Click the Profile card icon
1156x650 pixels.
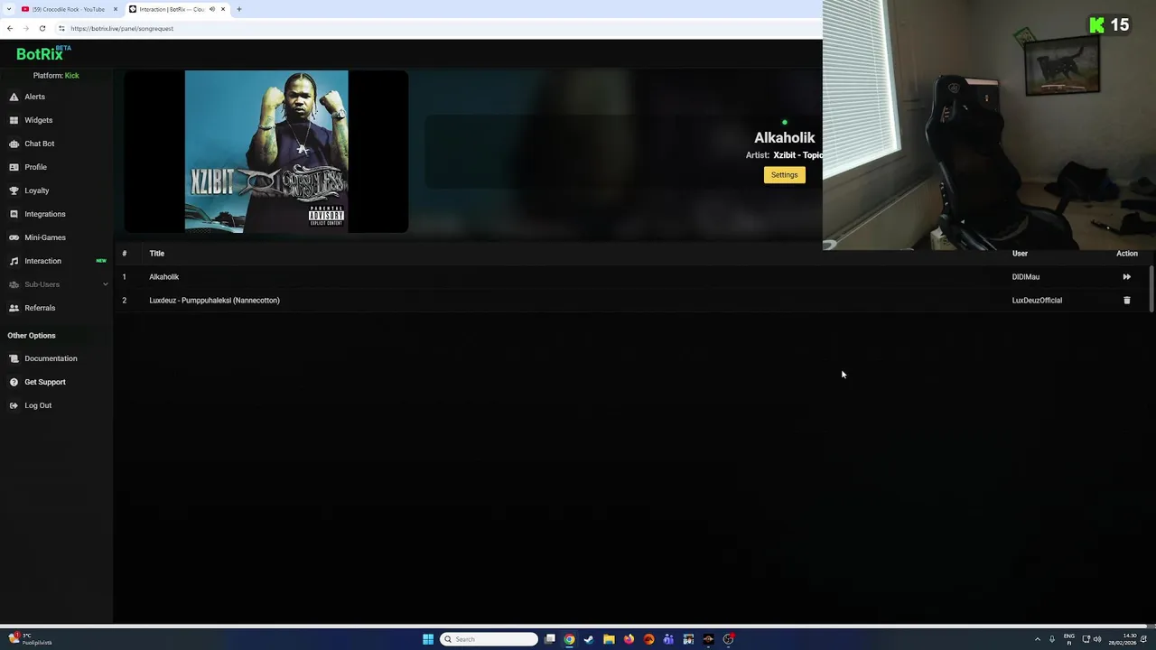(14, 167)
